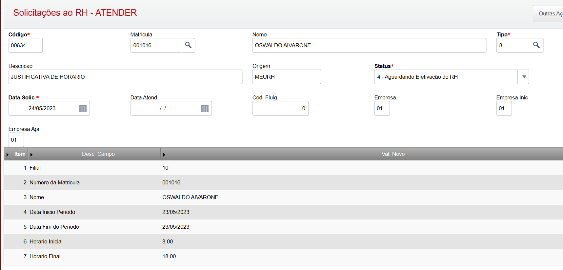Sort by the Item column header
The width and height of the screenshot is (563, 270).
point(20,154)
